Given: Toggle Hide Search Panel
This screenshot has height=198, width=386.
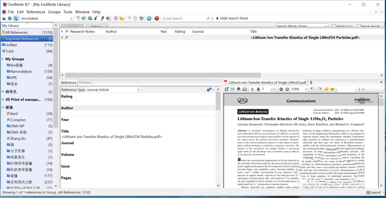Looking at the screenshot, I should click(x=232, y=18).
